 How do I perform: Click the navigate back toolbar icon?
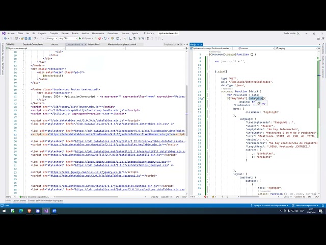click(x=5, y=39)
